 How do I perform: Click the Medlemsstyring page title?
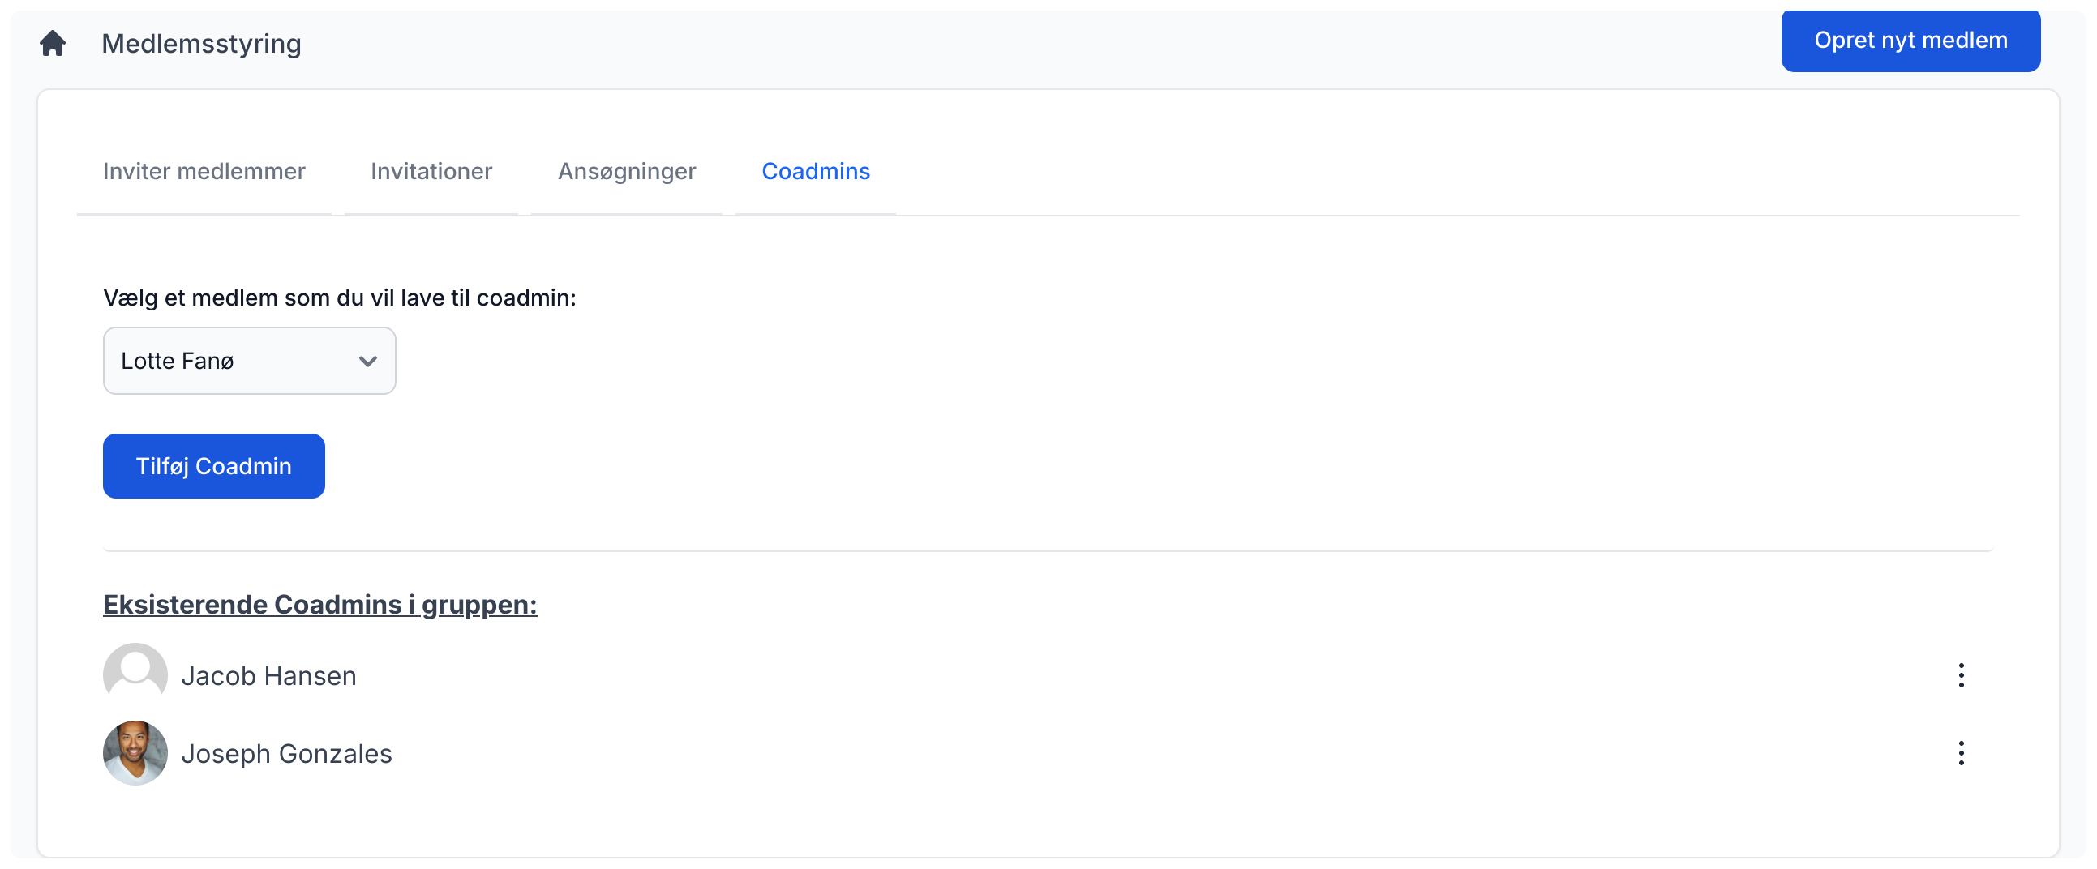pyautogui.click(x=201, y=44)
